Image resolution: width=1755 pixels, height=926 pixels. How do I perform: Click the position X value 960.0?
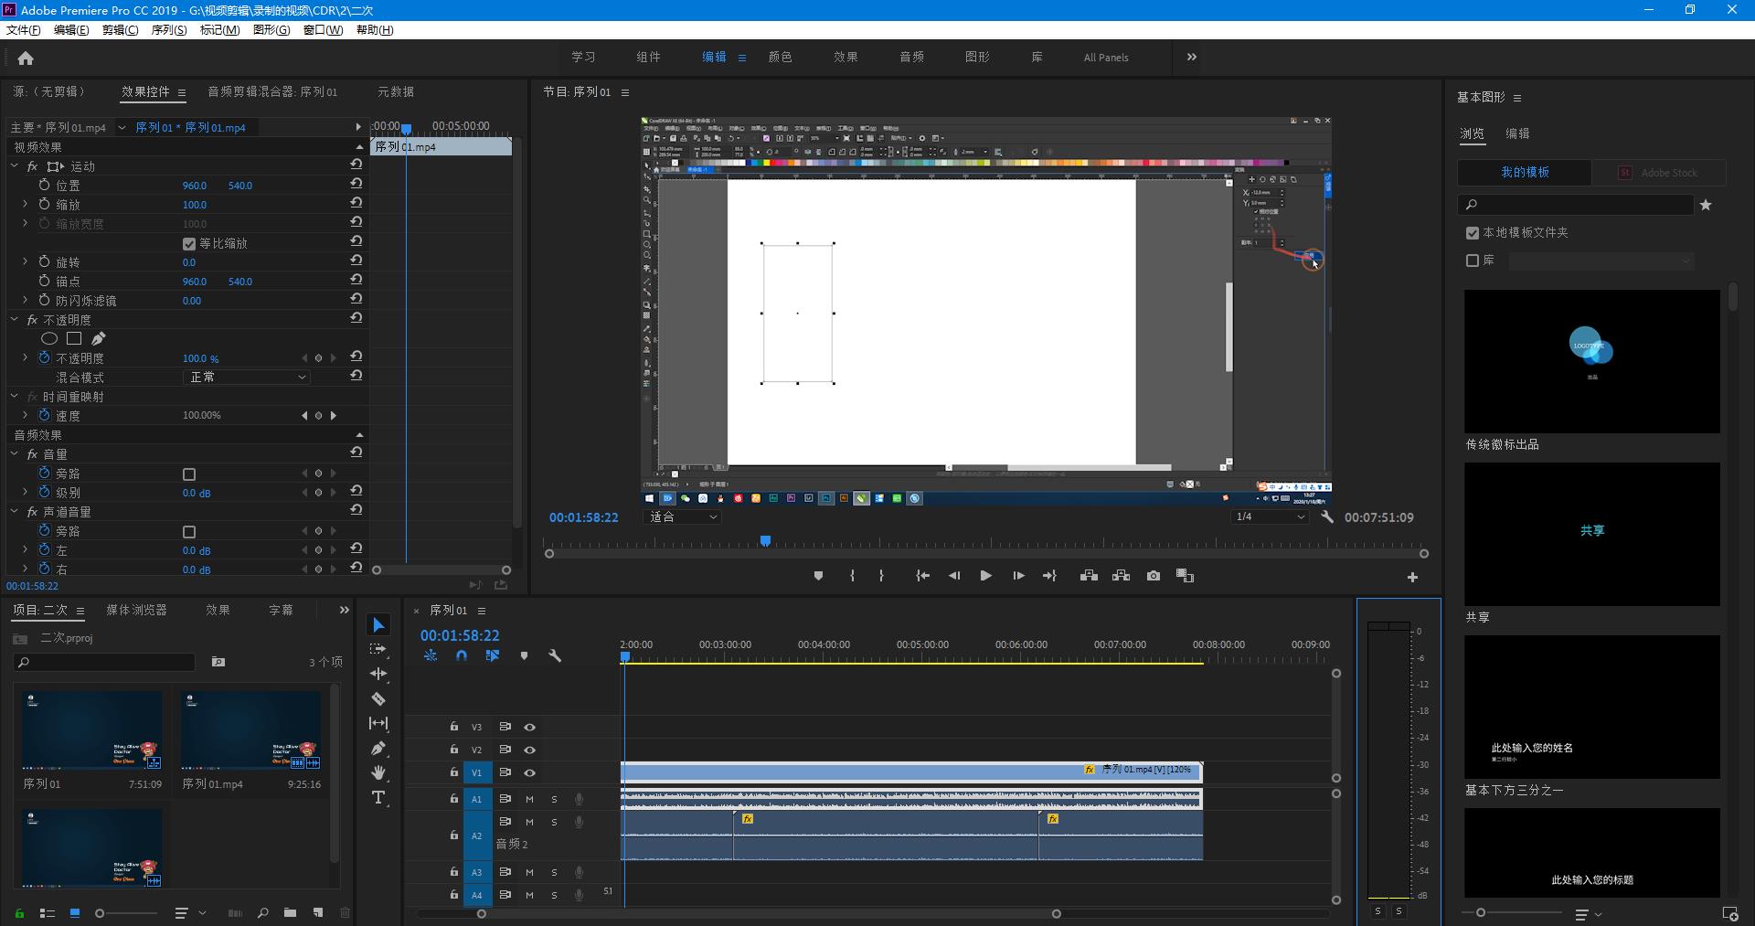pyautogui.click(x=195, y=186)
